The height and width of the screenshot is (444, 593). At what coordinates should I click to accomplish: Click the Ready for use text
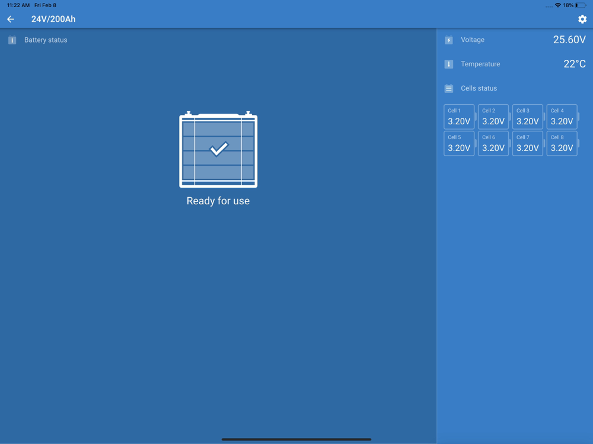click(x=218, y=201)
